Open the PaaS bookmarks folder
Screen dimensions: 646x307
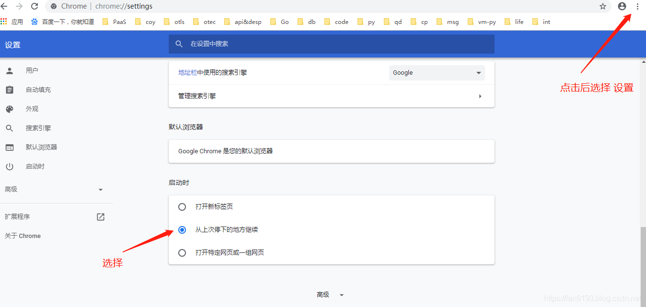pos(114,21)
